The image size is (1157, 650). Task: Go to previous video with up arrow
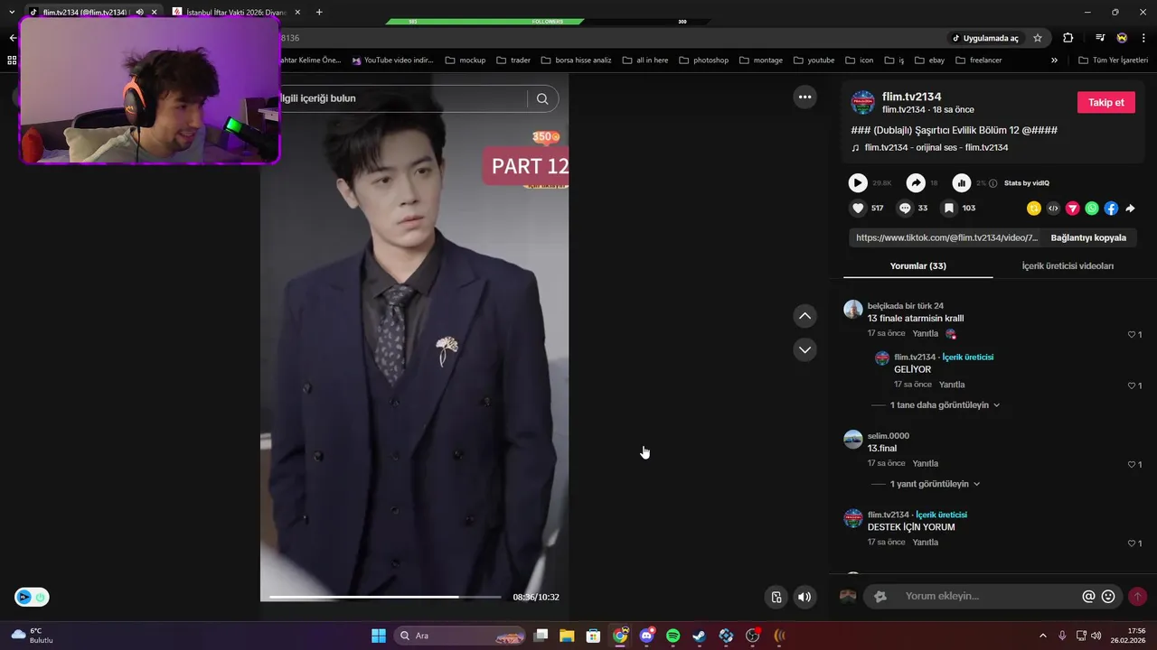click(804, 316)
